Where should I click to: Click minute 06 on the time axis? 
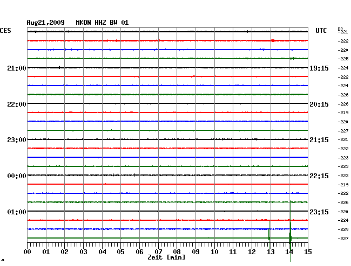(x=139, y=252)
